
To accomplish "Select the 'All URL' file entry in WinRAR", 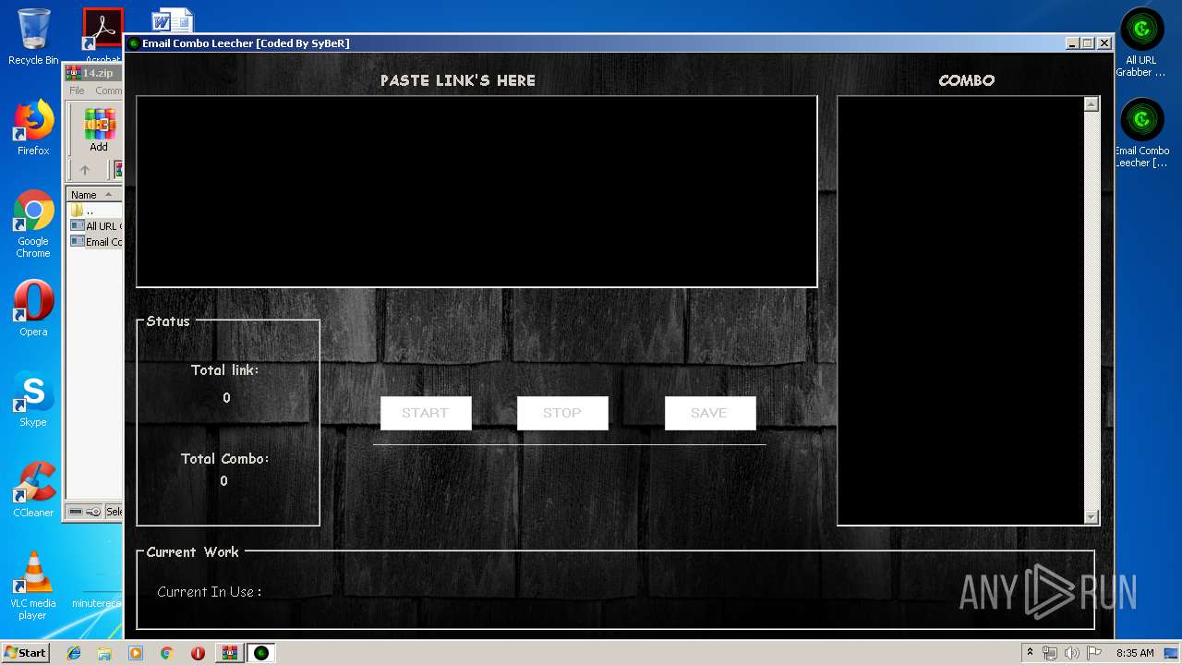I will [x=95, y=226].
